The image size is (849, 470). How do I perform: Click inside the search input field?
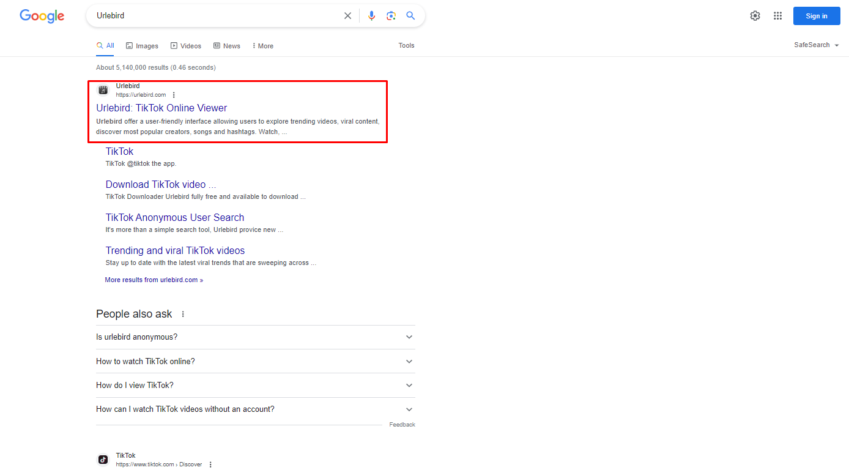(214, 16)
